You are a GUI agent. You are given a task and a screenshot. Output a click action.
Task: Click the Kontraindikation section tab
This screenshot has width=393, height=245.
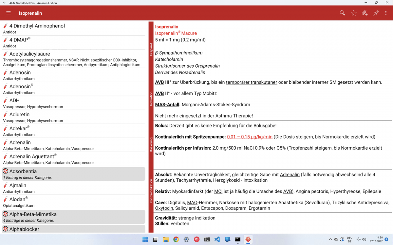[x=151, y=191]
